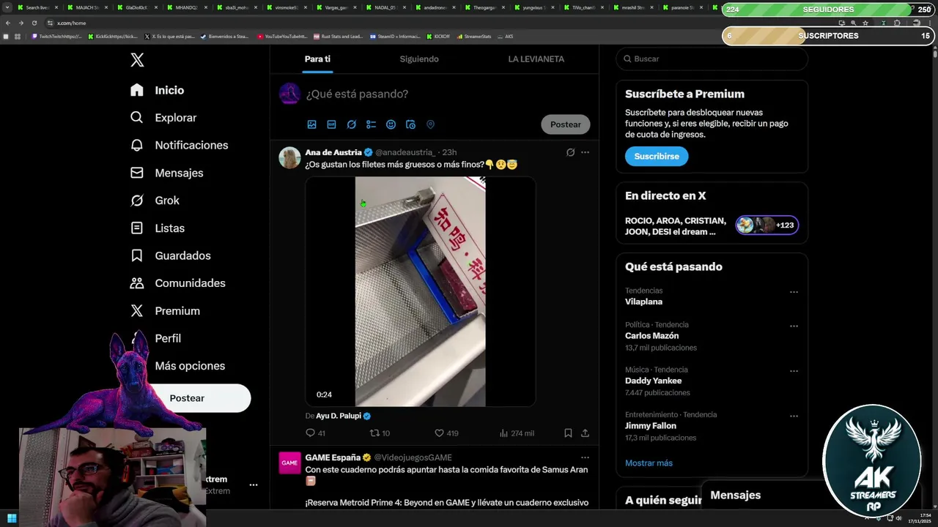Click the Suscribirse Premium button
The image size is (938, 527).
(x=657, y=156)
